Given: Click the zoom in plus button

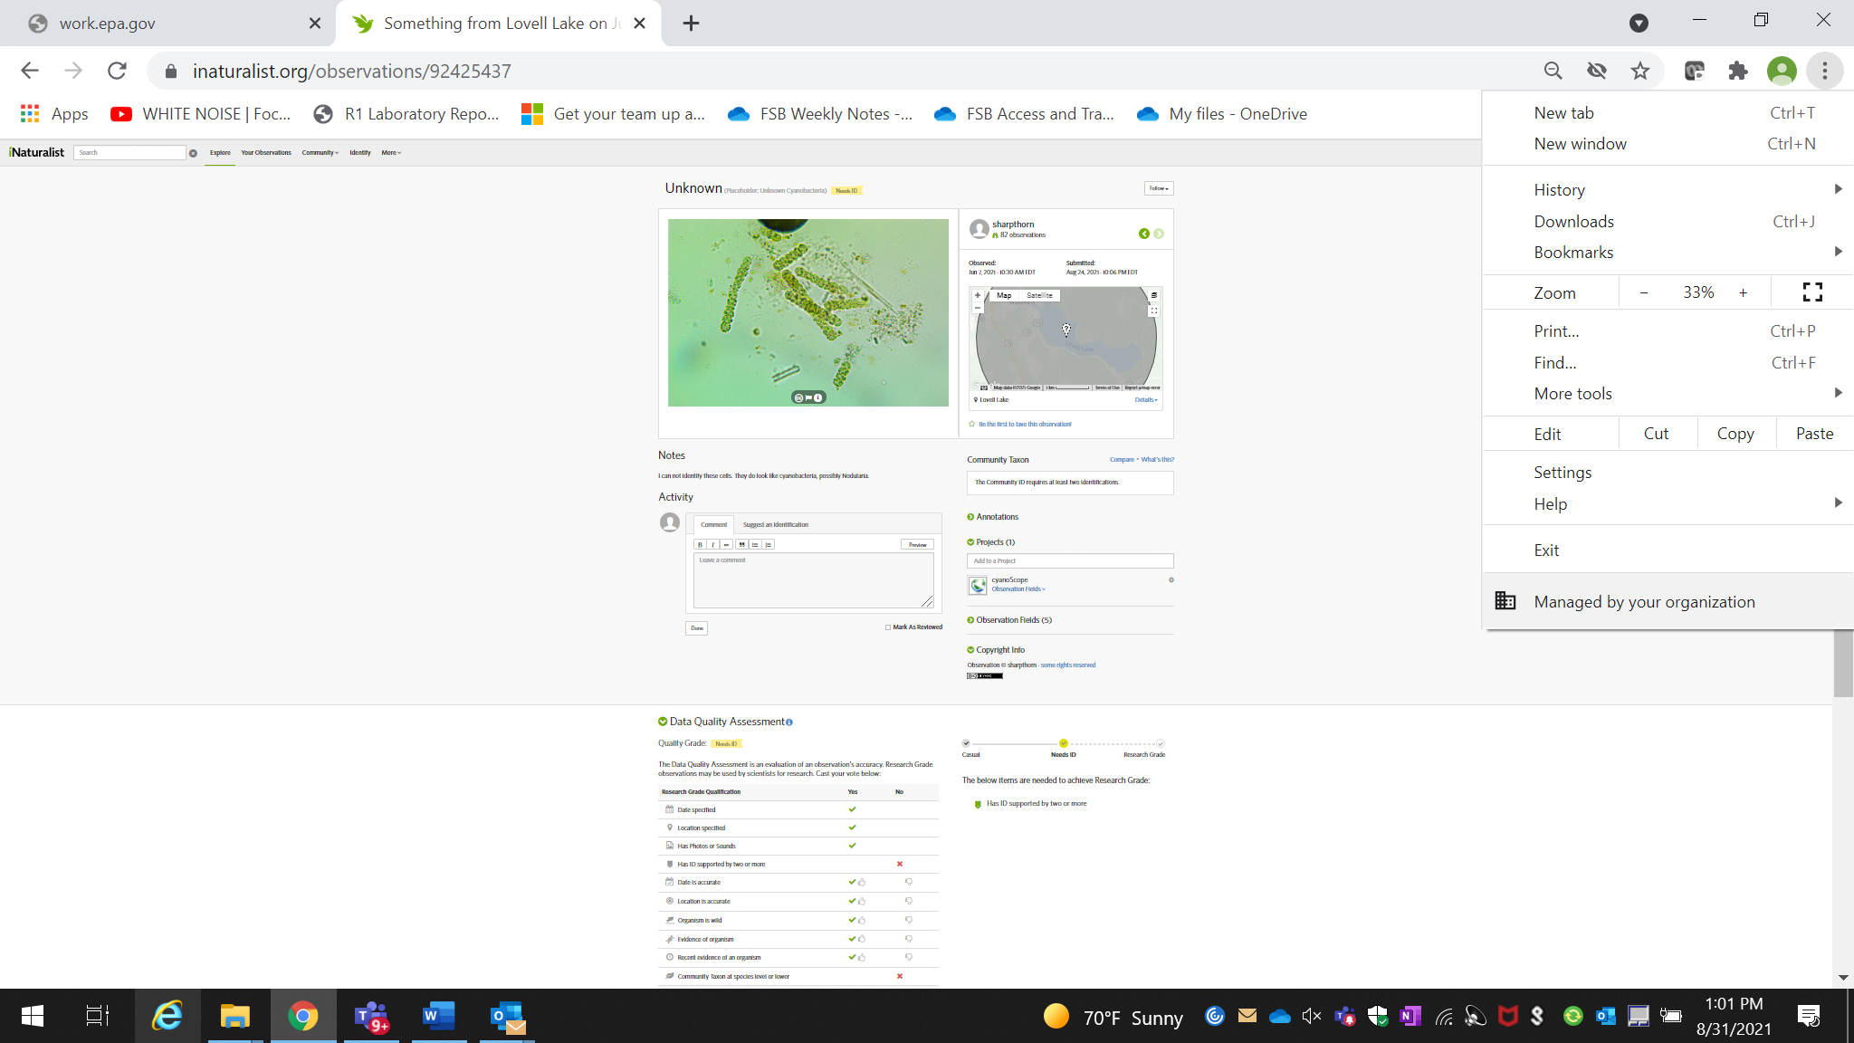Looking at the screenshot, I should pyautogui.click(x=1743, y=292).
